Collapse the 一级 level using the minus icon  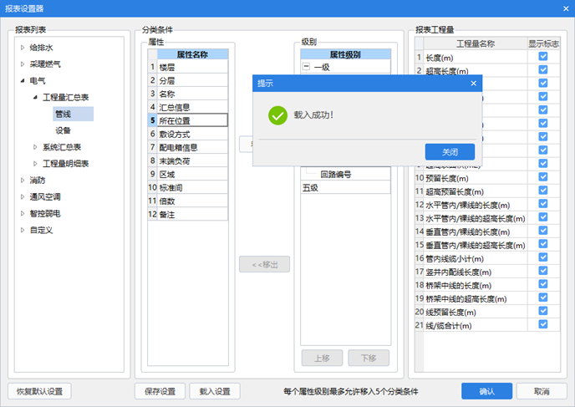click(x=307, y=67)
